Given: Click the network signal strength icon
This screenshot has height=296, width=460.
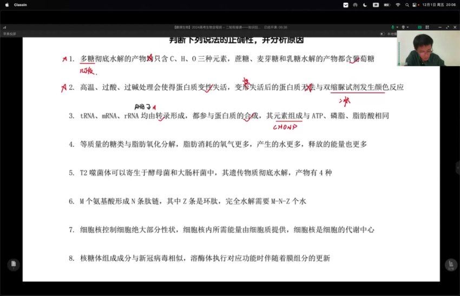Looking at the screenshot, I should click(x=5, y=27).
